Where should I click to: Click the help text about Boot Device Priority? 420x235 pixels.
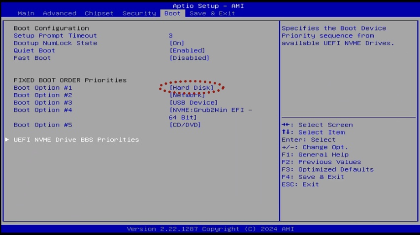(338, 35)
